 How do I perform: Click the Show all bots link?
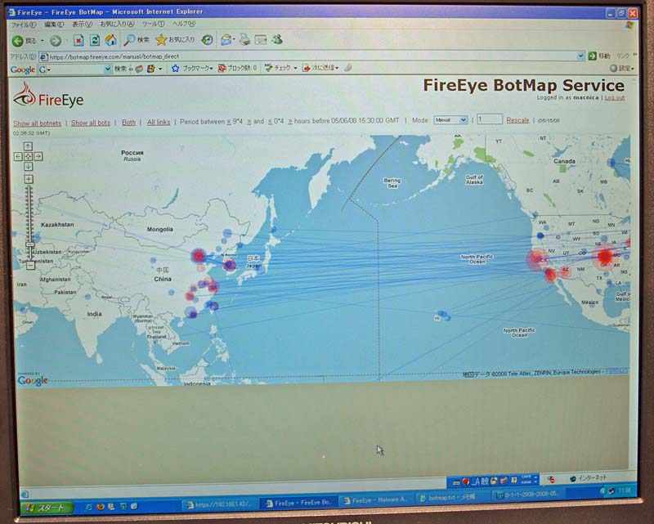91,123
